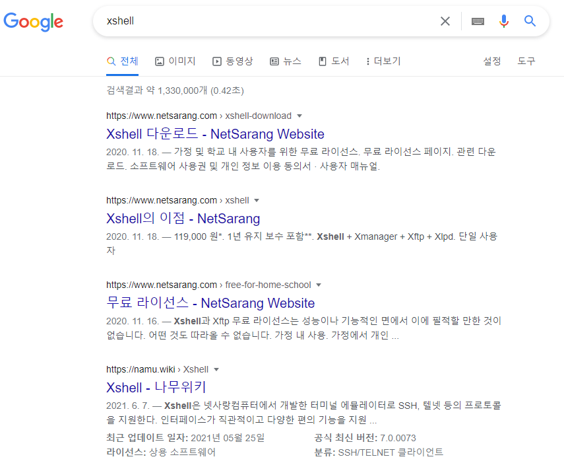The image size is (564, 467).
Task: Clear the search box with X icon
Action: pyautogui.click(x=445, y=21)
